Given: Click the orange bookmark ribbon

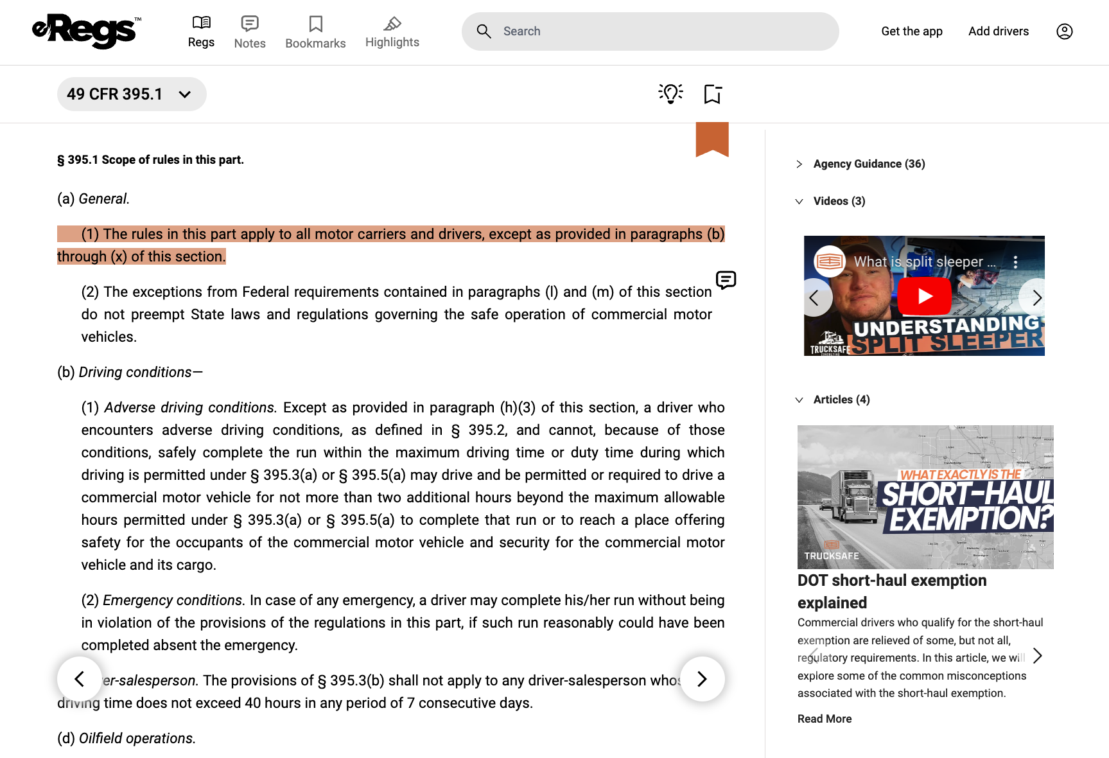Looking at the screenshot, I should coord(712,139).
